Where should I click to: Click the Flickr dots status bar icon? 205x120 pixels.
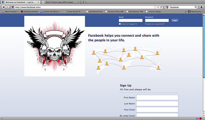point(197,119)
